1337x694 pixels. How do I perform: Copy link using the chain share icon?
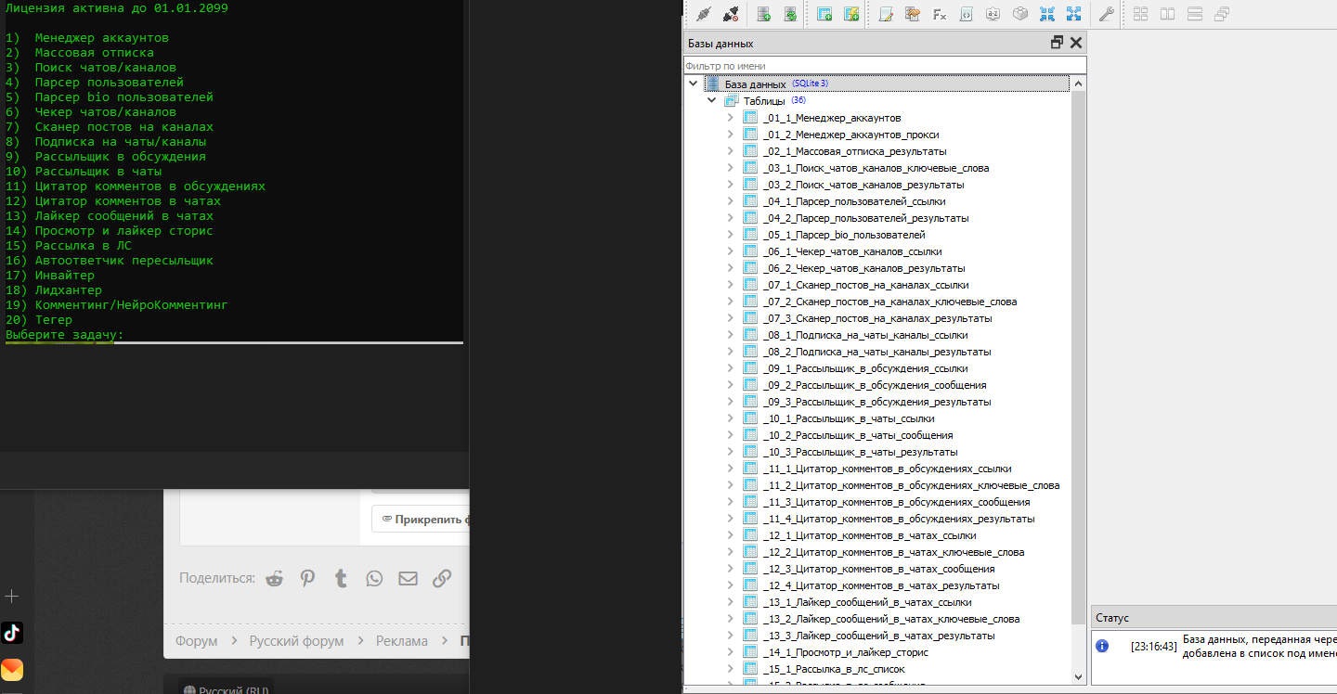(442, 578)
